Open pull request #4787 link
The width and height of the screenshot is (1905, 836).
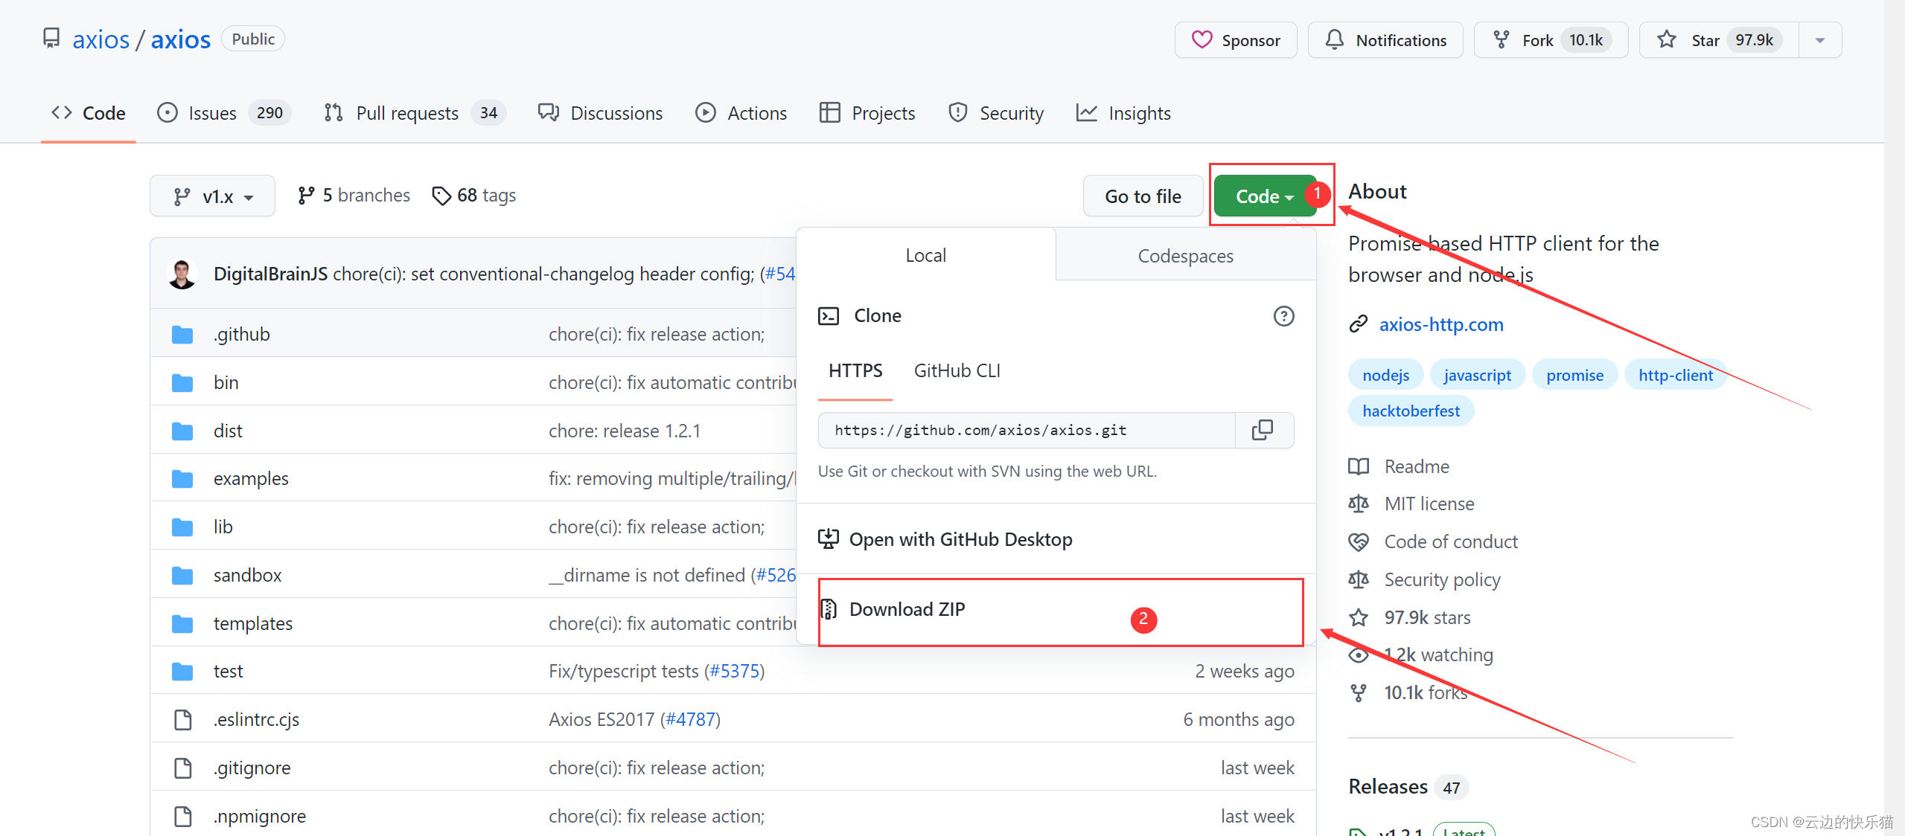[x=690, y=719]
